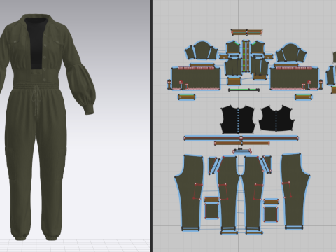
Task: Select the hem cuff under center-right pant leg
Action: 254,232
